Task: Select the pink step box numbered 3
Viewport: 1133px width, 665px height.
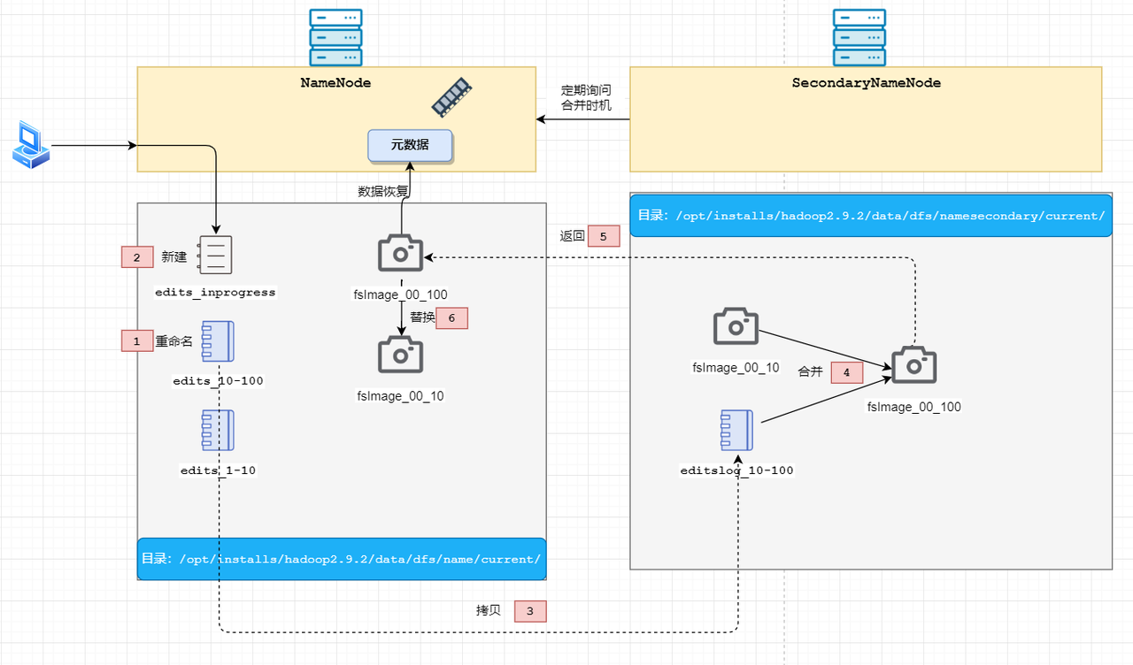Action: (x=530, y=611)
